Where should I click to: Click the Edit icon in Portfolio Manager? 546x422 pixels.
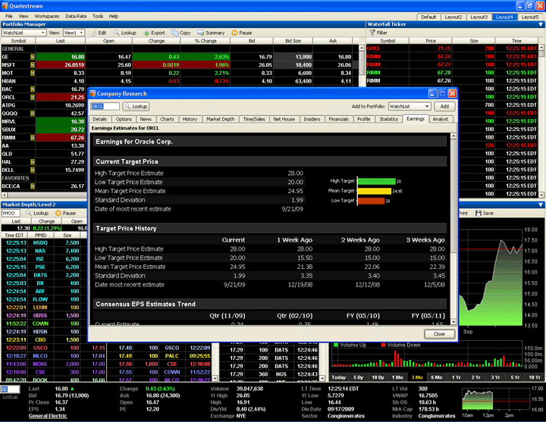click(x=94, y=33)
